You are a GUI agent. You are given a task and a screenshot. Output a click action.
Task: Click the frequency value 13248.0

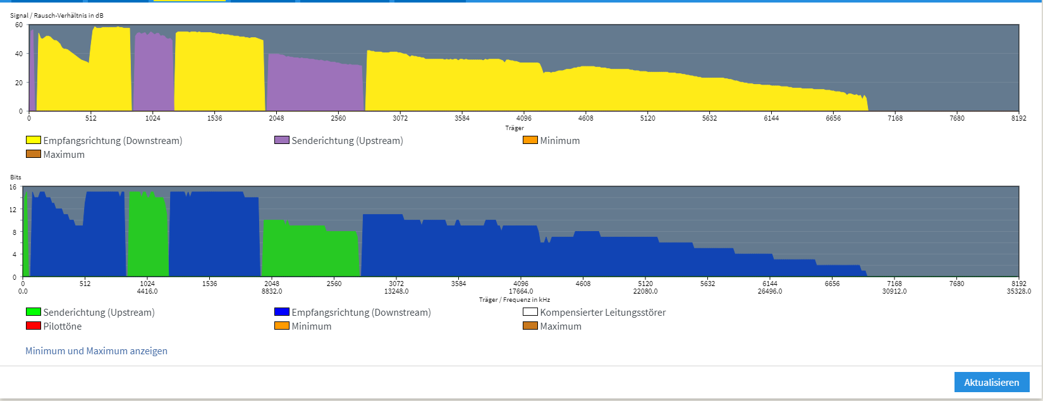coord(396,292)
